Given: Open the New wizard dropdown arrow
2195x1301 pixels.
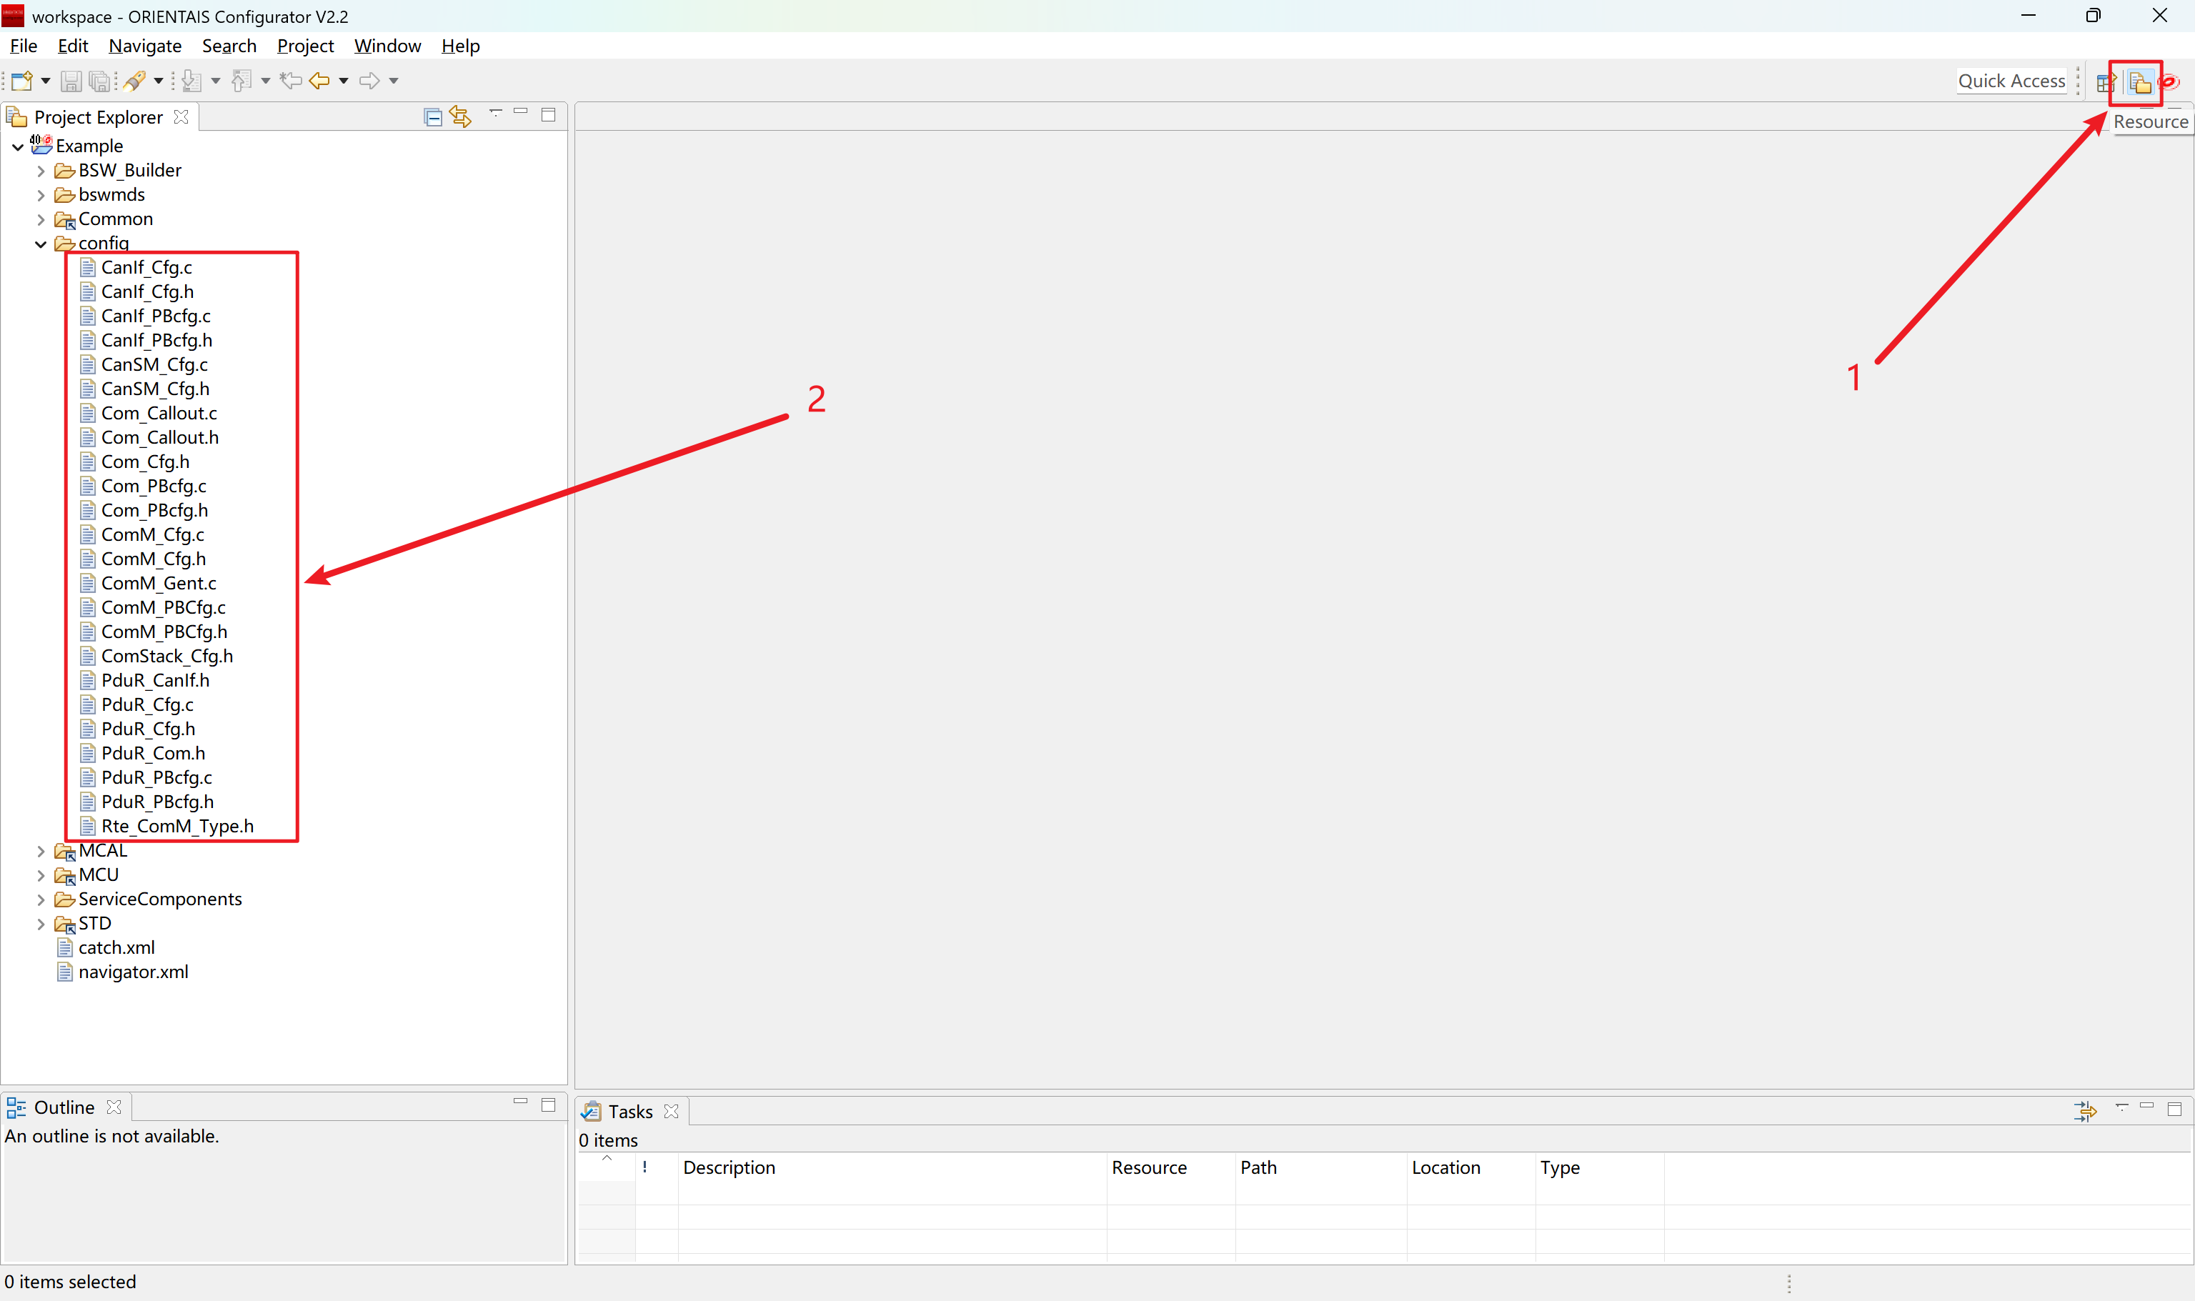Looking at the screenshot, I should (46, 81).
